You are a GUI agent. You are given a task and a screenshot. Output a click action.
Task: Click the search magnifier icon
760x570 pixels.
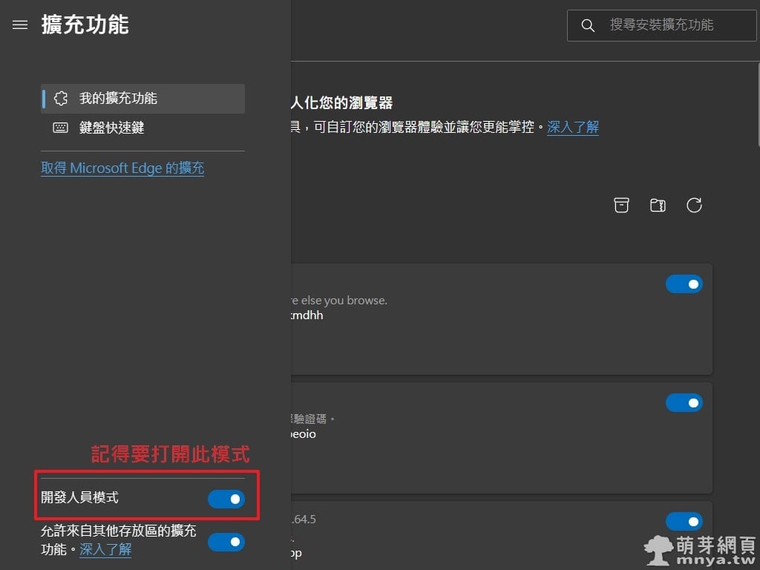point(588,25)
